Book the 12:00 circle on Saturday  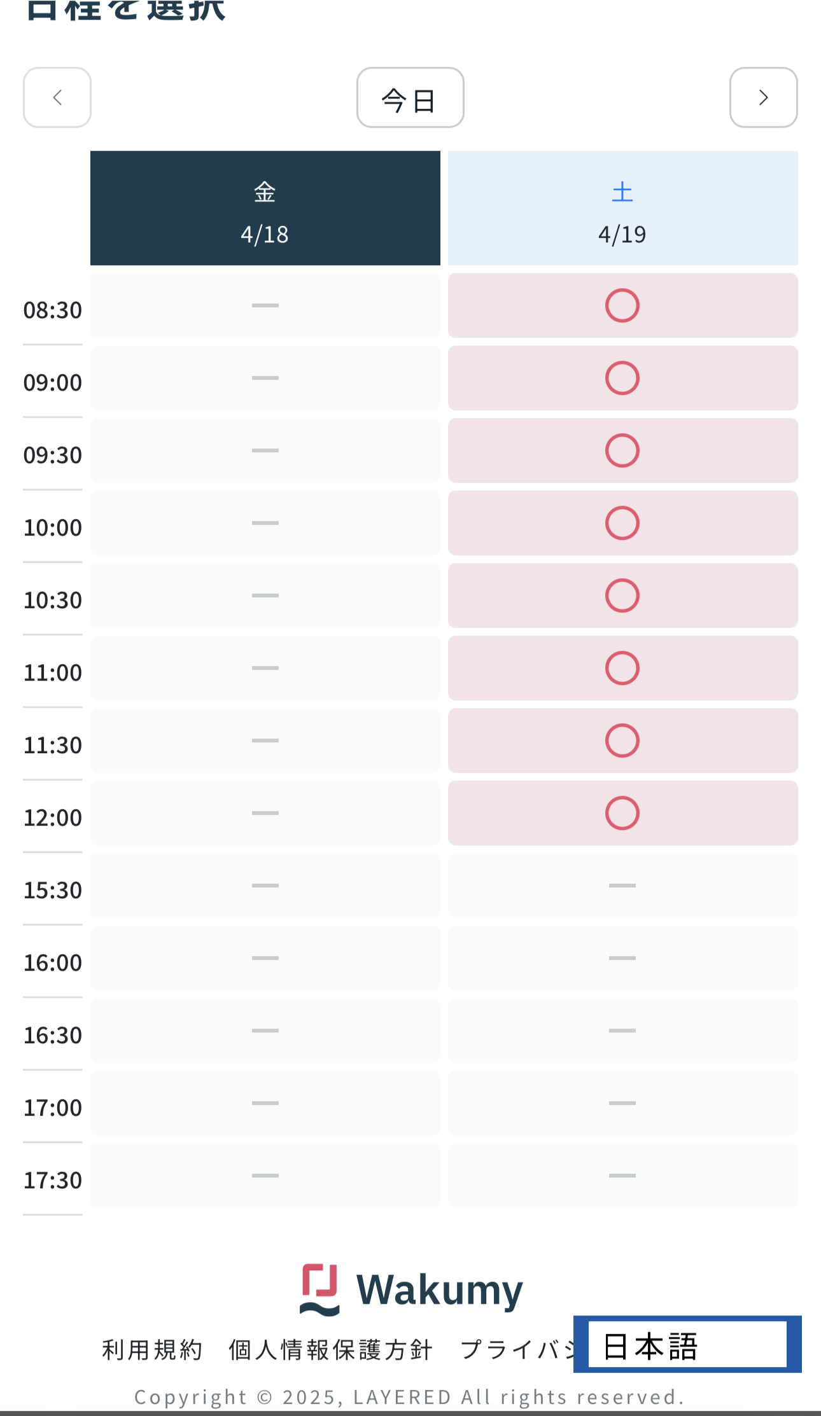pyautogui.click(x=622, y=813)
